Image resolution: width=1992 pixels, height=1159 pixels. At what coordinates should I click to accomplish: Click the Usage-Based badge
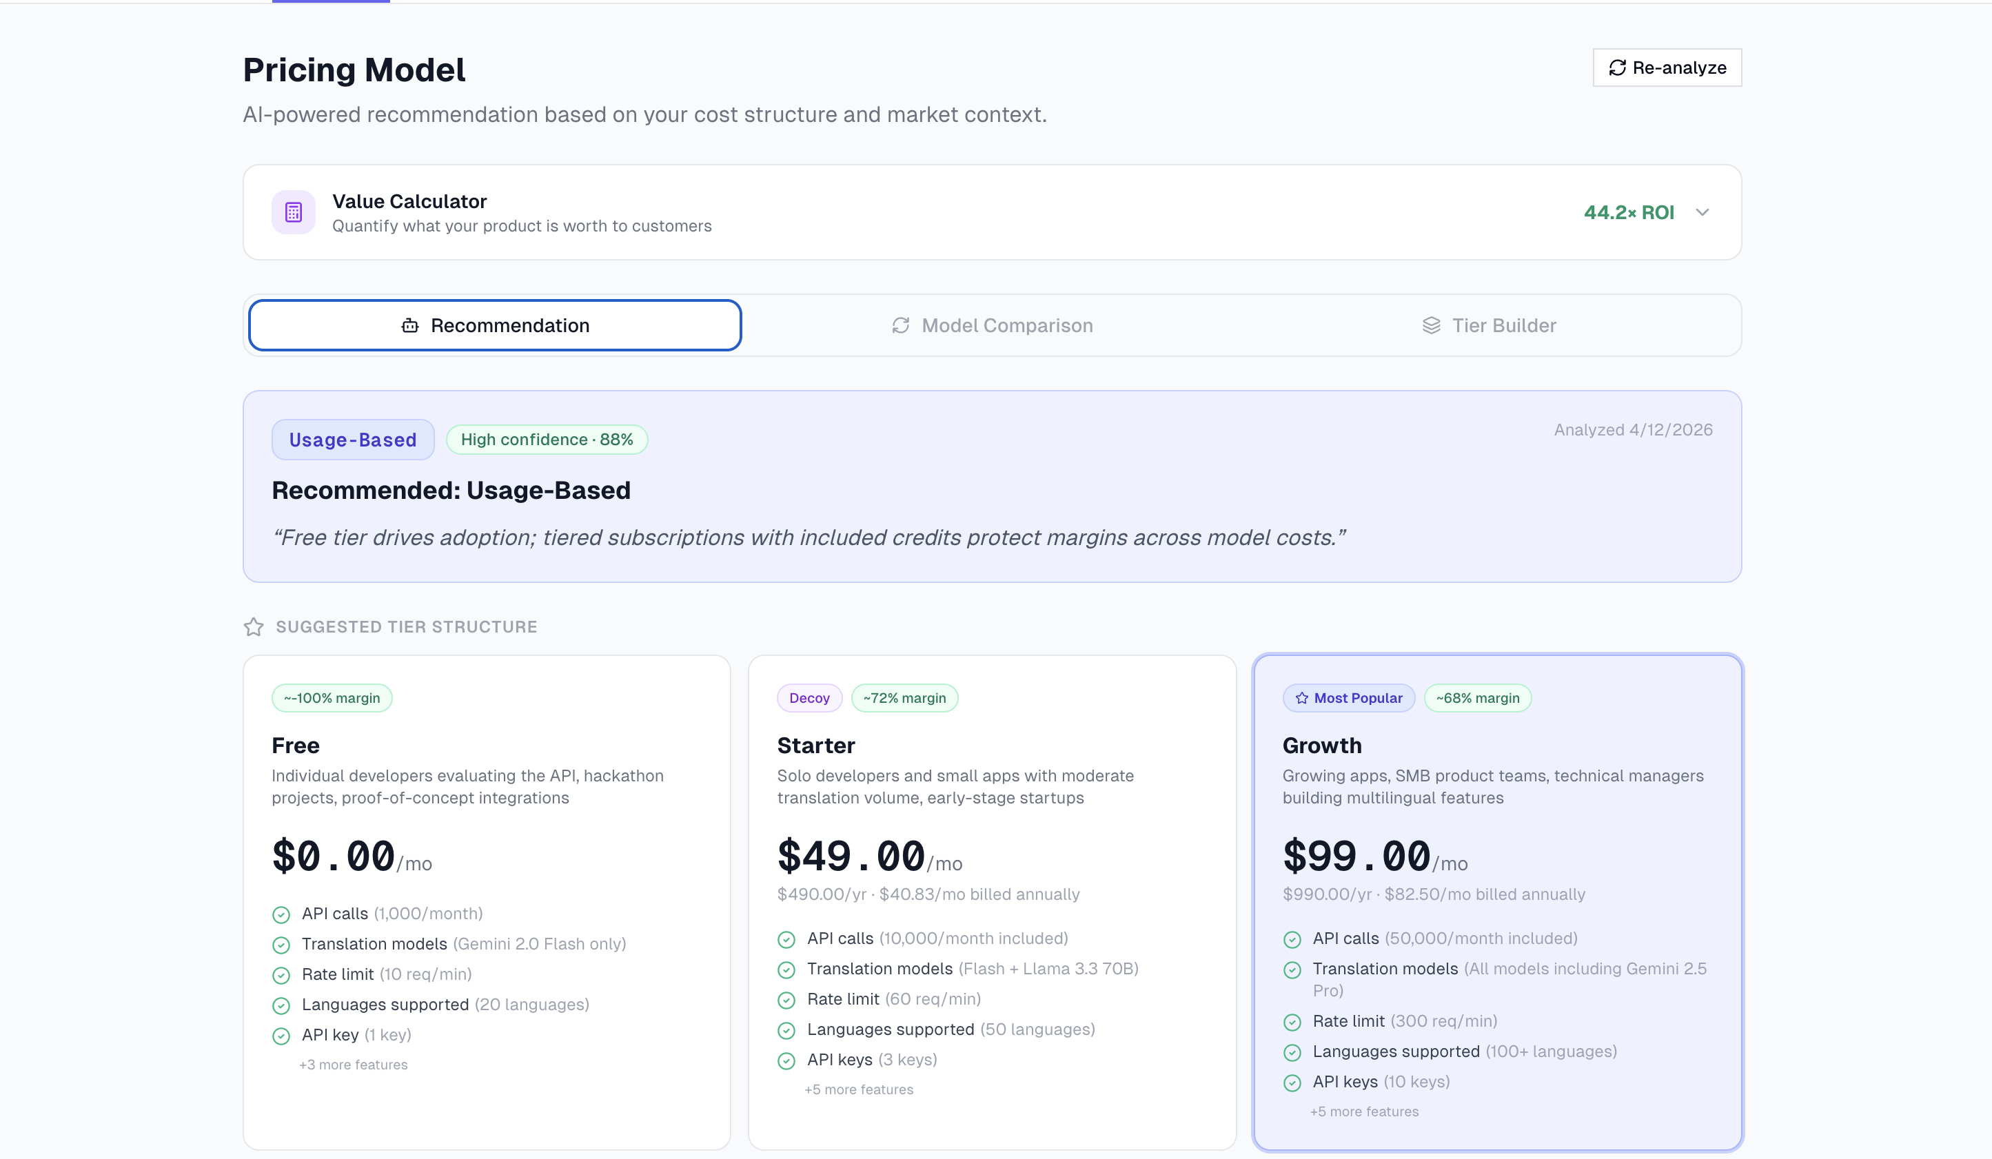coord(352,439)
